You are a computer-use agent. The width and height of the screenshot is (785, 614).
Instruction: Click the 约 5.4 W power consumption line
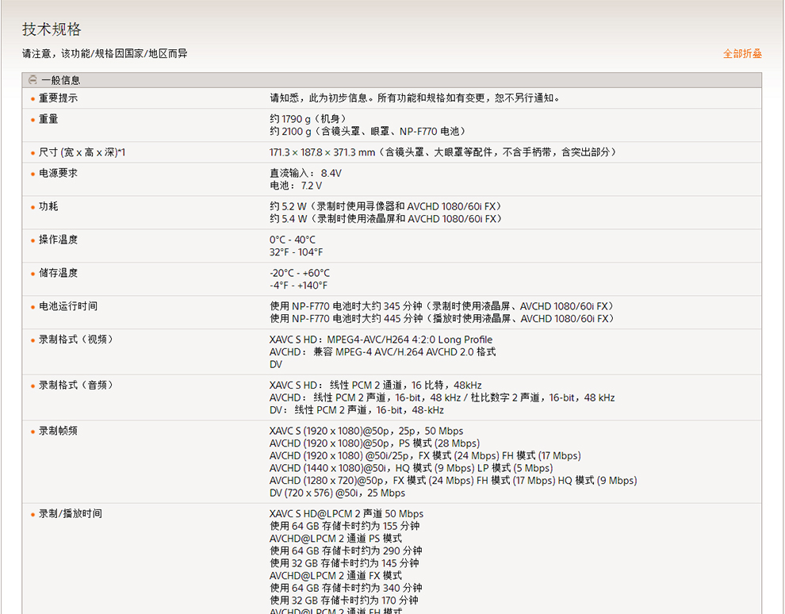[385, 219]
